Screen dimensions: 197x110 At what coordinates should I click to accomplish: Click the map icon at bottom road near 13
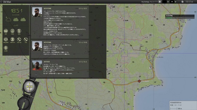[x=80, y=107]
